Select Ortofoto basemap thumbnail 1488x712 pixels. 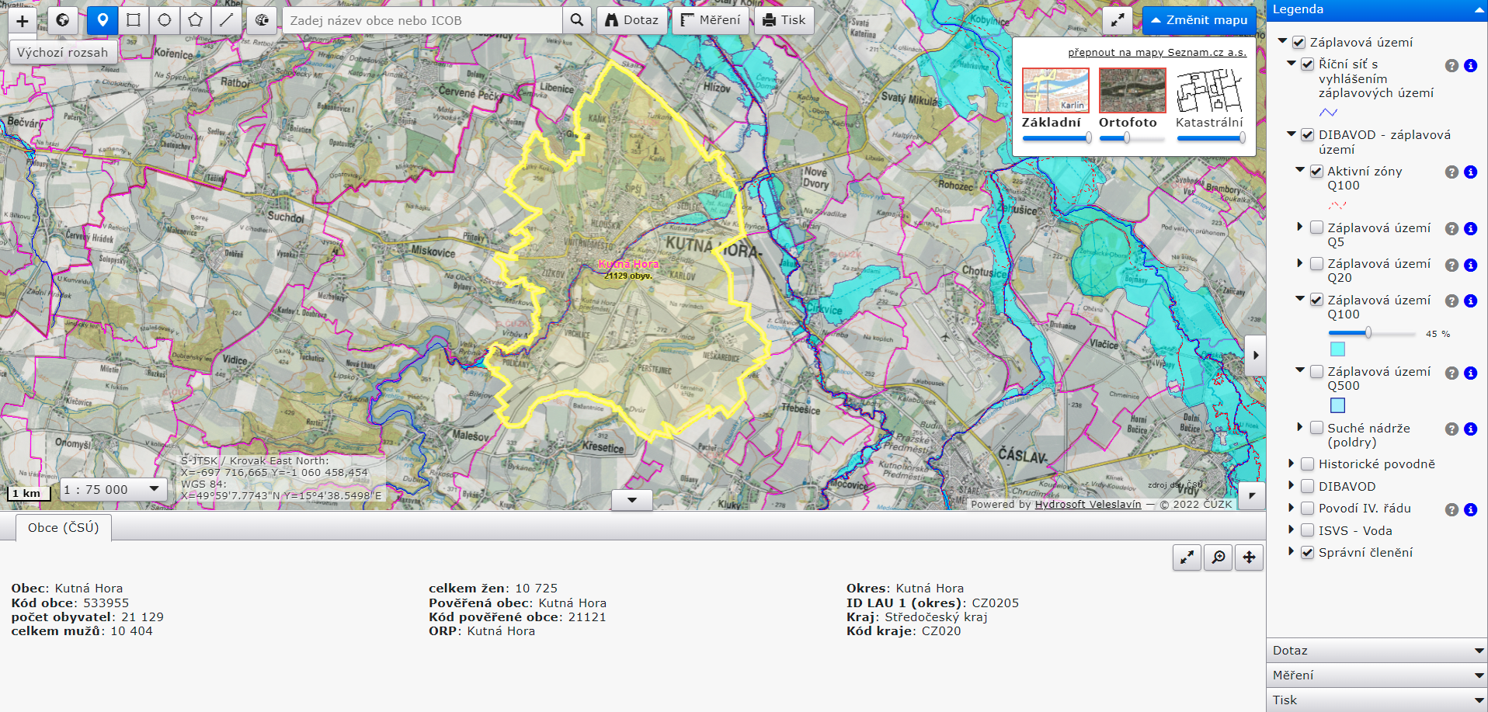pyautogui.click(x=1132, y=90)
